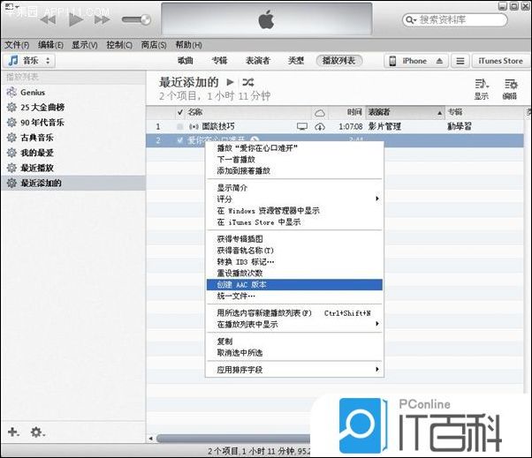The width and height of the screenshot is (532, 458).
Task: Click the fast-forward next track button
Action: pyautogui.click(x=103, y=19)
